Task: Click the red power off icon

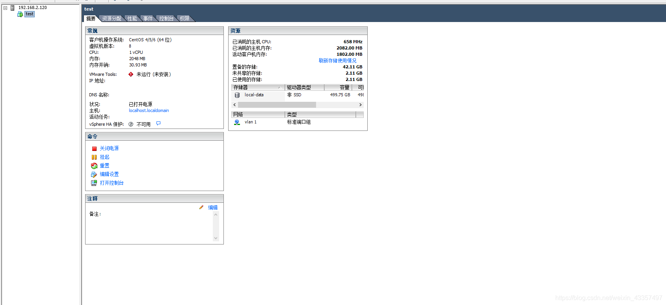Action: point(94,149)
